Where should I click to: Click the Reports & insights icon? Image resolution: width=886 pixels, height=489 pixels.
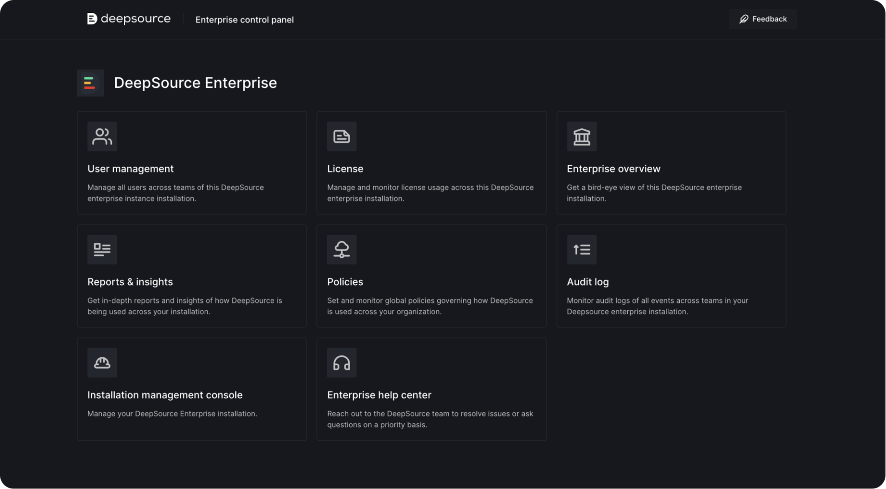[102, 250]
